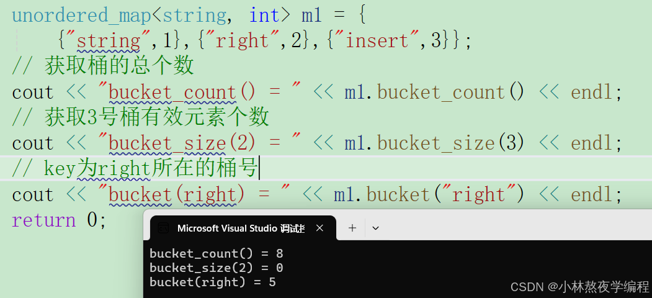Screen dimensions: 652x298
Task: Click the comment 获取桶的总个数
Action: (103, 66)
